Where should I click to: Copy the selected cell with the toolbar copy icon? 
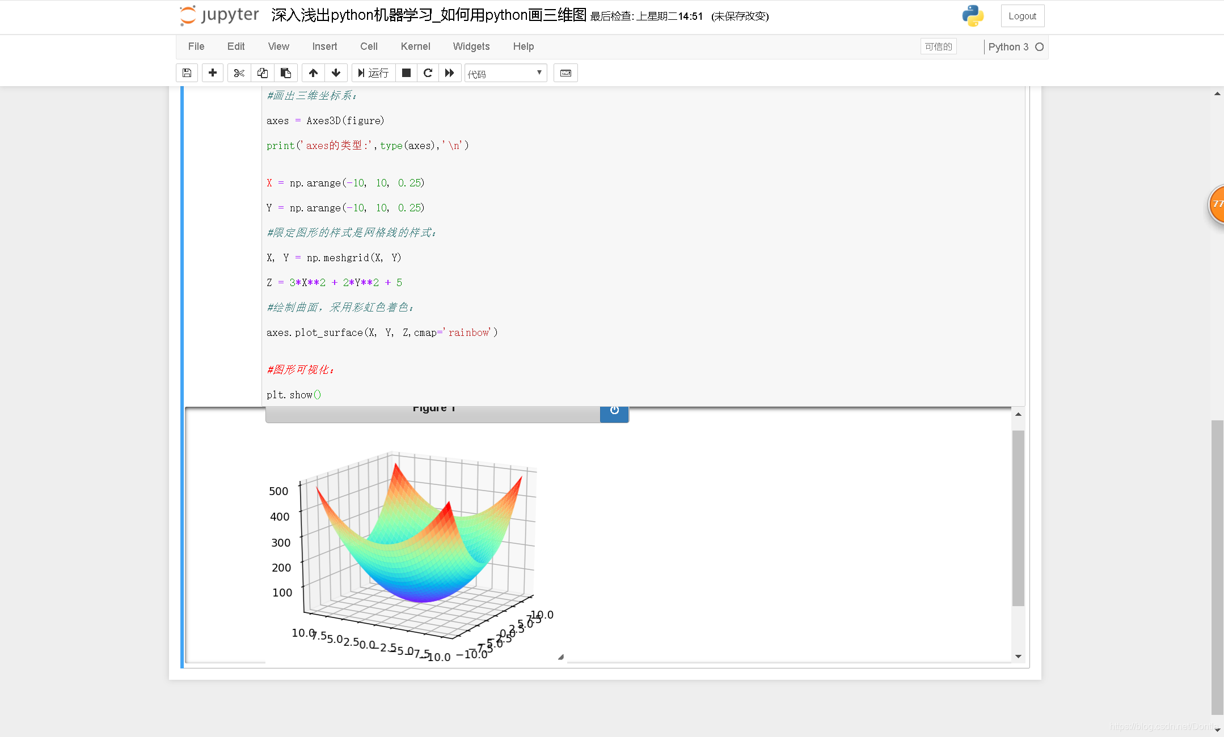262,73
